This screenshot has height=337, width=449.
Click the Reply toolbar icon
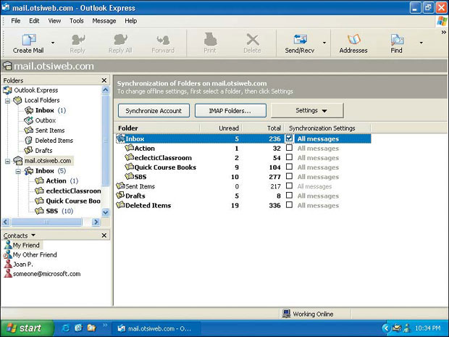point(77,40)
